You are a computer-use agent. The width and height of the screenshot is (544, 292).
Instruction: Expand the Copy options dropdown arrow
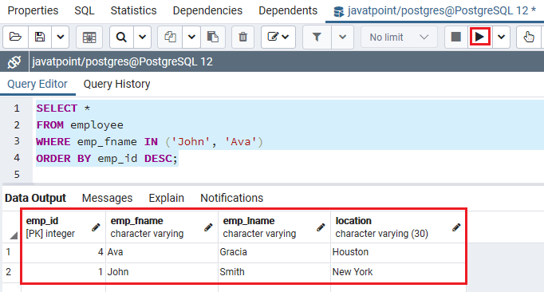tap(191, 37)
